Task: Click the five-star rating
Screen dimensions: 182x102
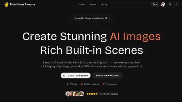Action: (x=92, y=94)
